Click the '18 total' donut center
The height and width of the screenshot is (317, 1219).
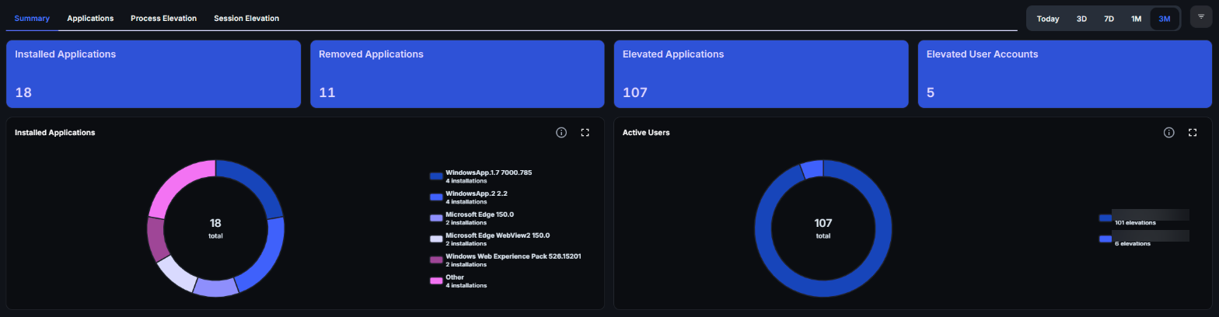click(x=215, y=228)
